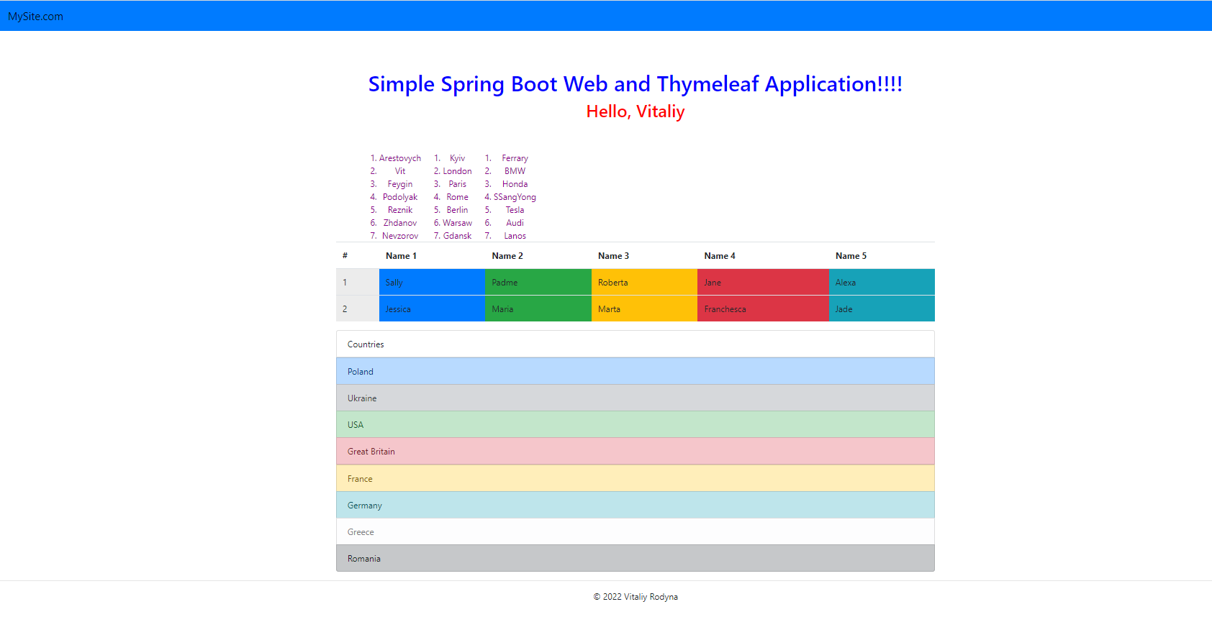Click the red Franchesca cell

pyautogui.click(x=763, y=308)
